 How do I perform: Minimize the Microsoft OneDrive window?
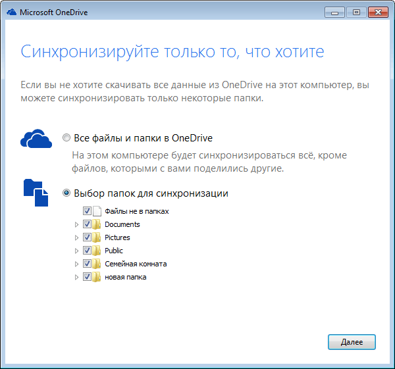pos(334,12)
